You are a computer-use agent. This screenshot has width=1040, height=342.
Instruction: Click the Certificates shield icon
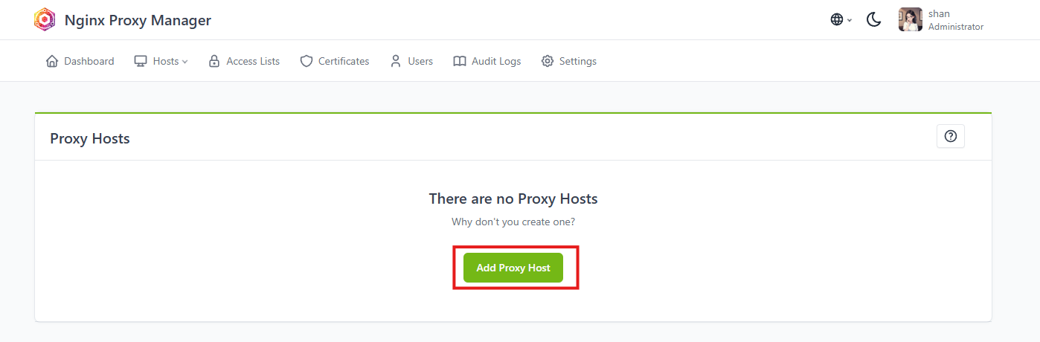click(x=306, y=61)
